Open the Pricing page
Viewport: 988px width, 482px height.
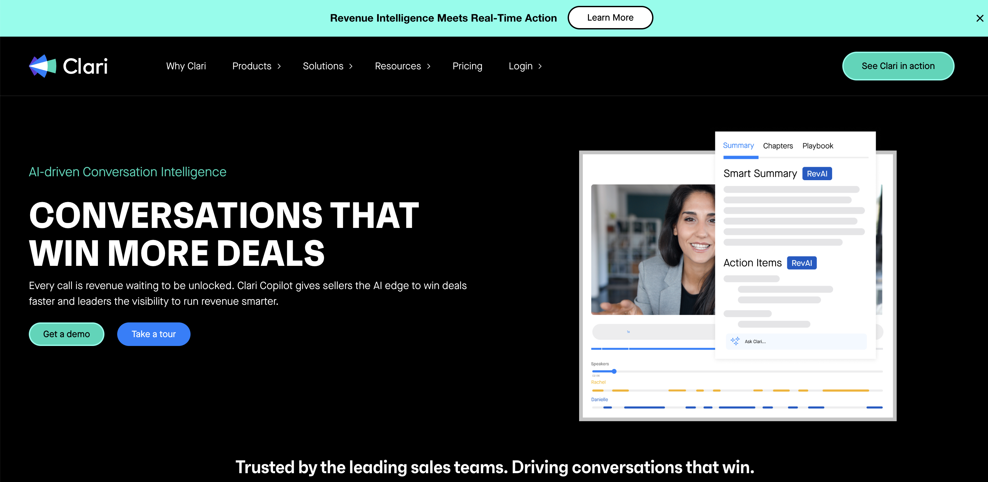(467, 66)
